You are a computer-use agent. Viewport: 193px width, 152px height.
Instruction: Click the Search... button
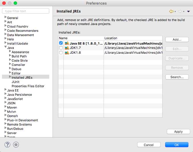point(177,77)
